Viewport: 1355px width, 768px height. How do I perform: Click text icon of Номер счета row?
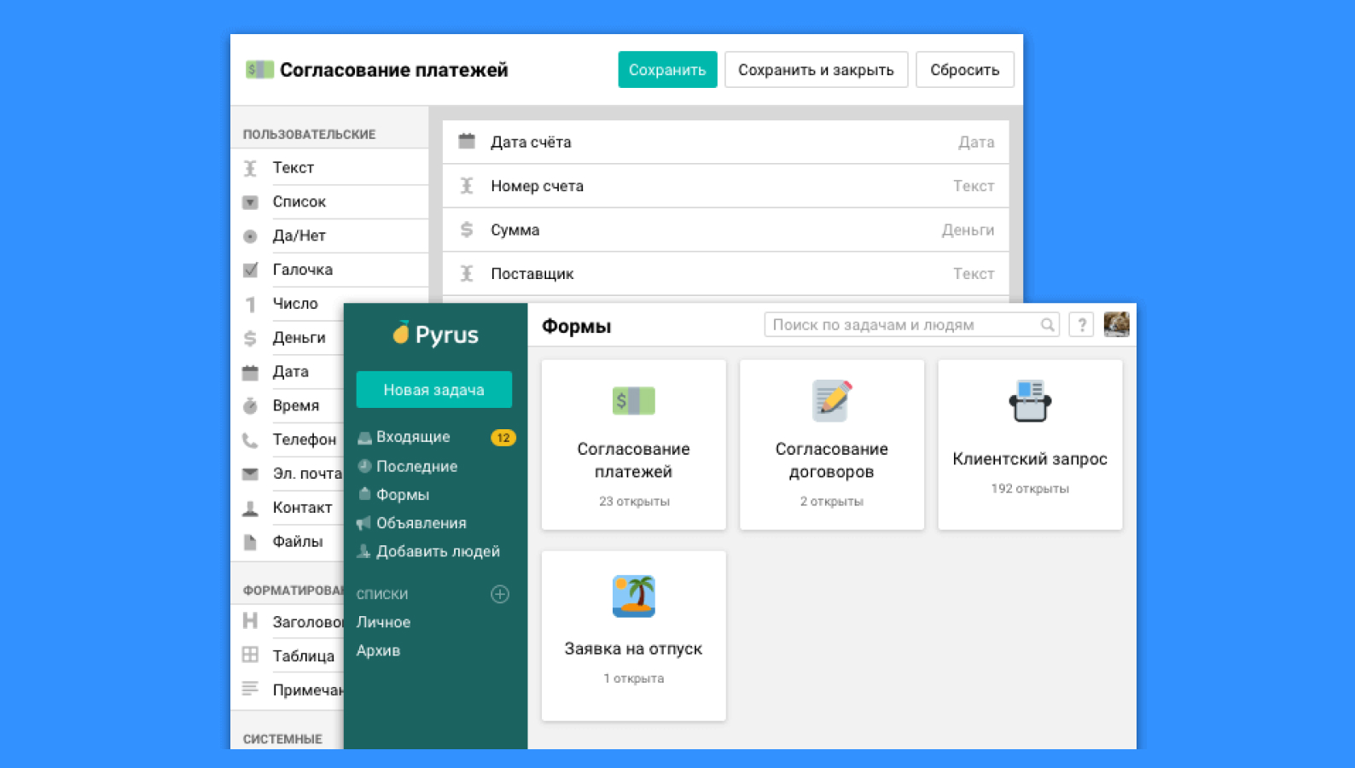pos(467,185)
